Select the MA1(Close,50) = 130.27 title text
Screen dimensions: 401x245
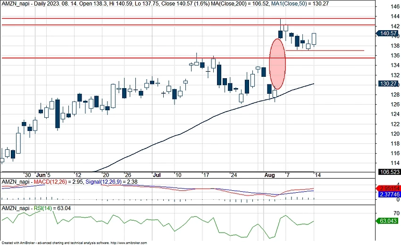300,4
